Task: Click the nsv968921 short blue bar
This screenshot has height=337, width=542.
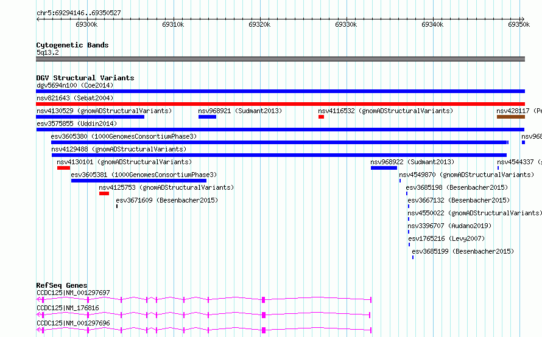Action: [x=208, y=117]
